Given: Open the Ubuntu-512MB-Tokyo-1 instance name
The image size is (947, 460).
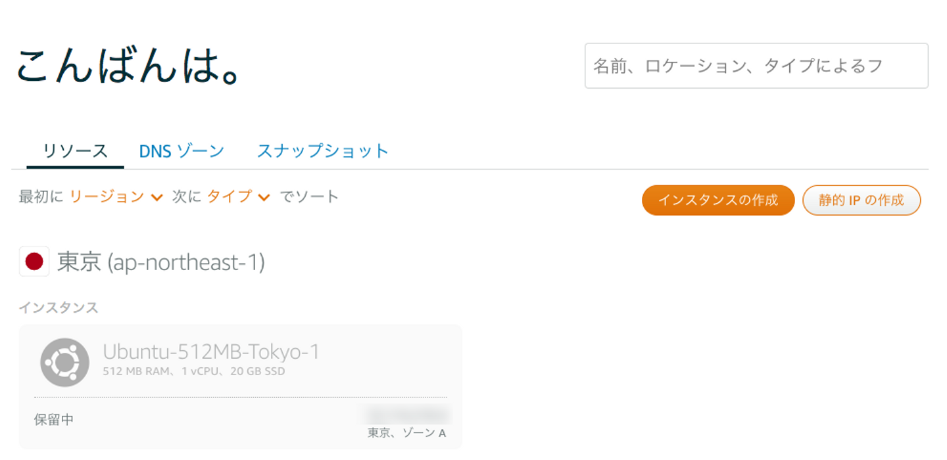Looking at the screenshot, I should pos(211,352).
